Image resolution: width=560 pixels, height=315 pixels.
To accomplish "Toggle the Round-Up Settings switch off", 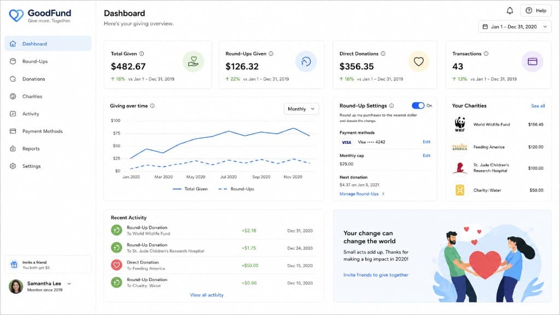I will click(x=418, y=106).
